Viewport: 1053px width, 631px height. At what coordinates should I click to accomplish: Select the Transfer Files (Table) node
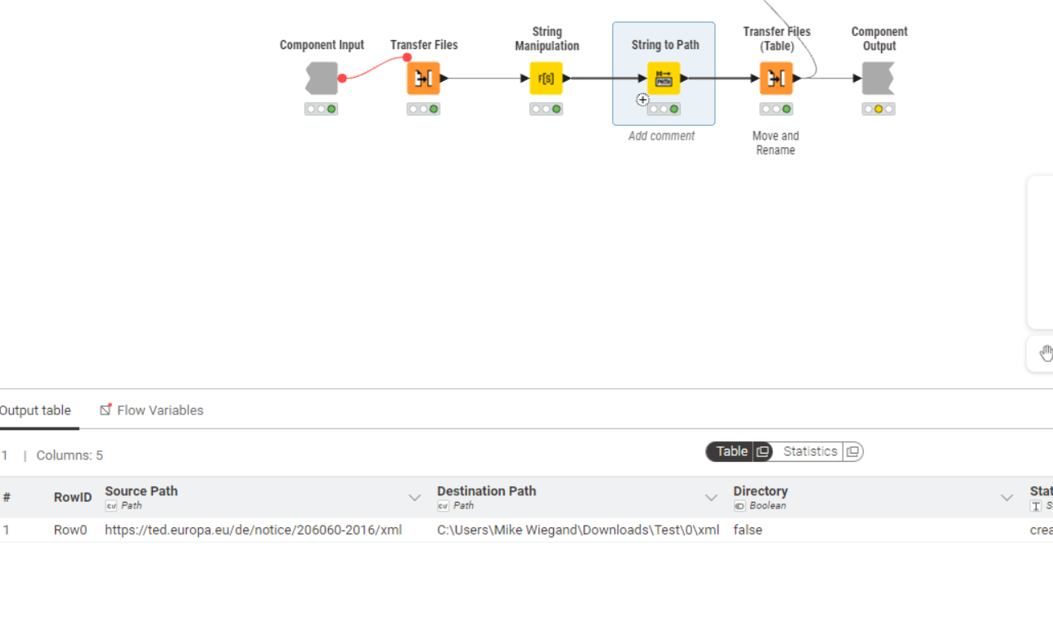(x=776, y=78)
